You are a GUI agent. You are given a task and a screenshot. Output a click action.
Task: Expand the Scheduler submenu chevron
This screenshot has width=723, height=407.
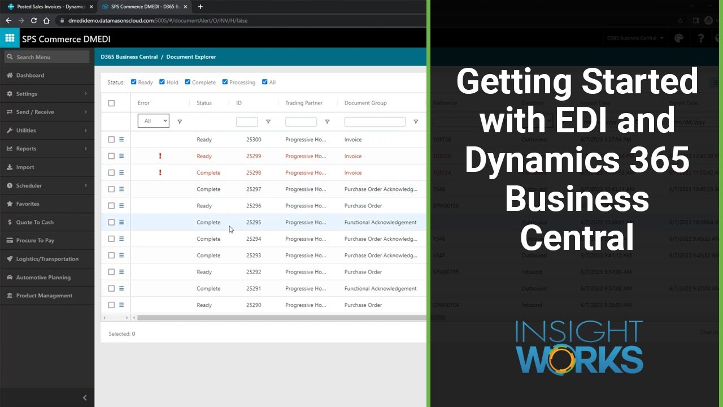tap(86, 185)
